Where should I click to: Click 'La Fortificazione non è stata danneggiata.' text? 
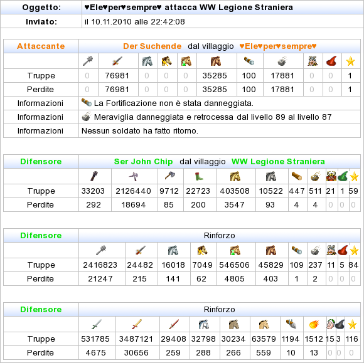coord(174,103)
